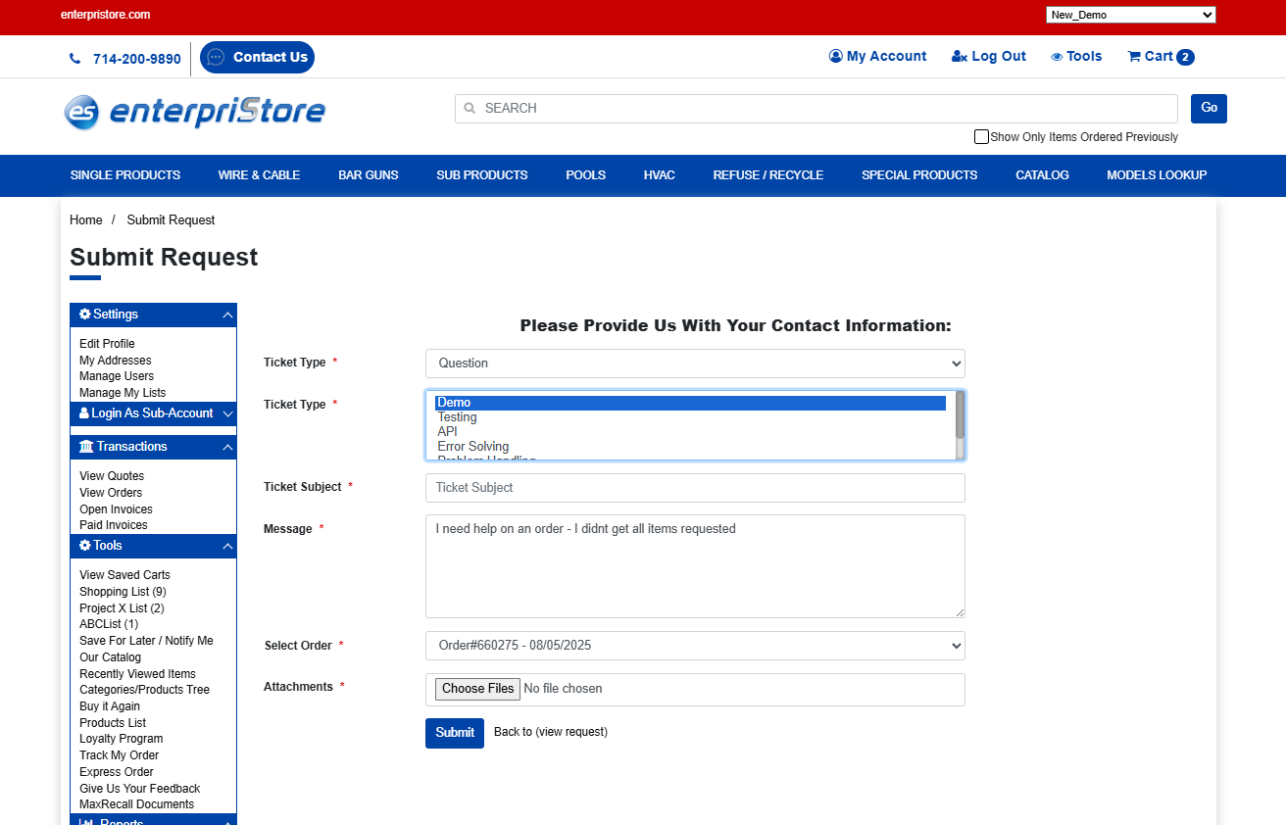Screen dimensions: 1286x825
Task: Click the My Account user icon
Action: point(836,56)
